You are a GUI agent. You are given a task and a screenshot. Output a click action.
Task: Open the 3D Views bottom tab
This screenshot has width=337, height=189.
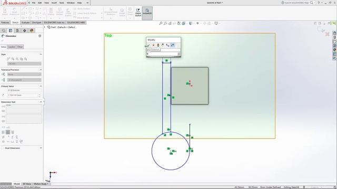coord(27,184)
